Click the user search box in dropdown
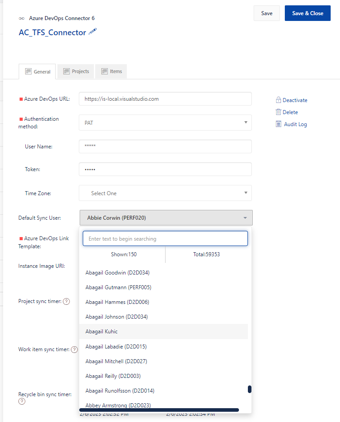This screenshot has width=340, height=422. tap(165, 238)
